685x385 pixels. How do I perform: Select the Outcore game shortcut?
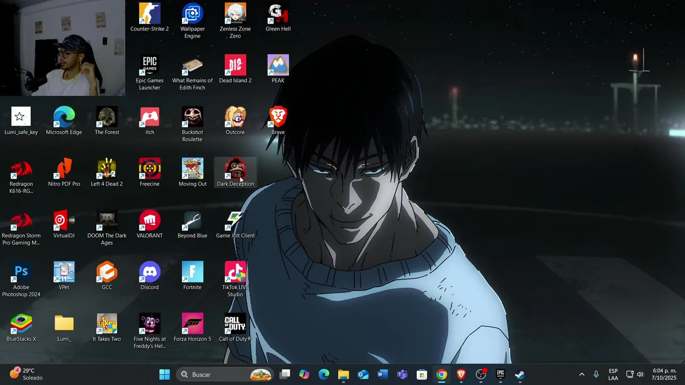click(x=235, y=121)
